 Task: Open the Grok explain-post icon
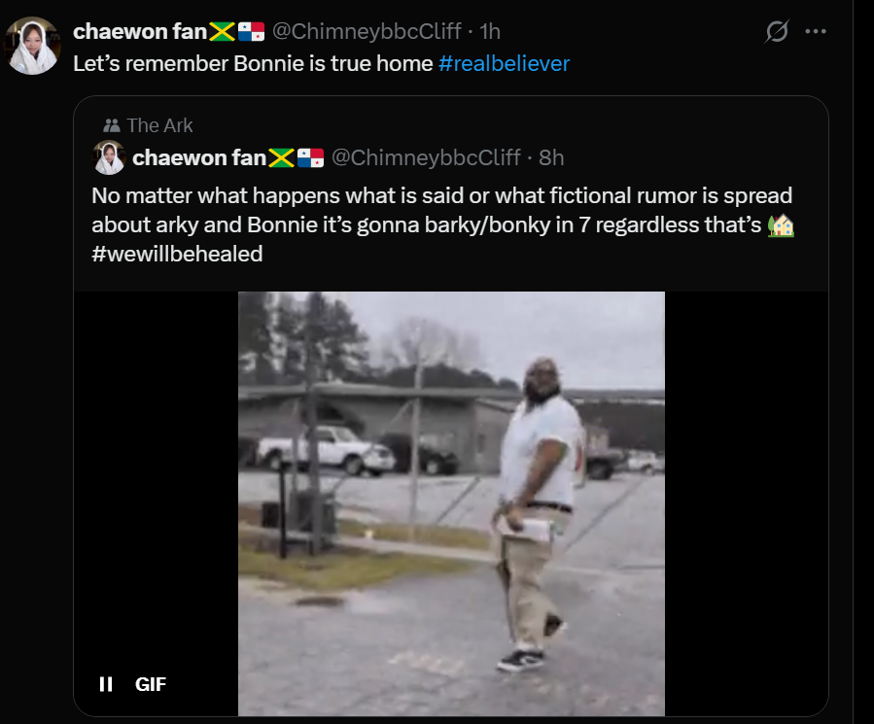[x=777, y=31]
